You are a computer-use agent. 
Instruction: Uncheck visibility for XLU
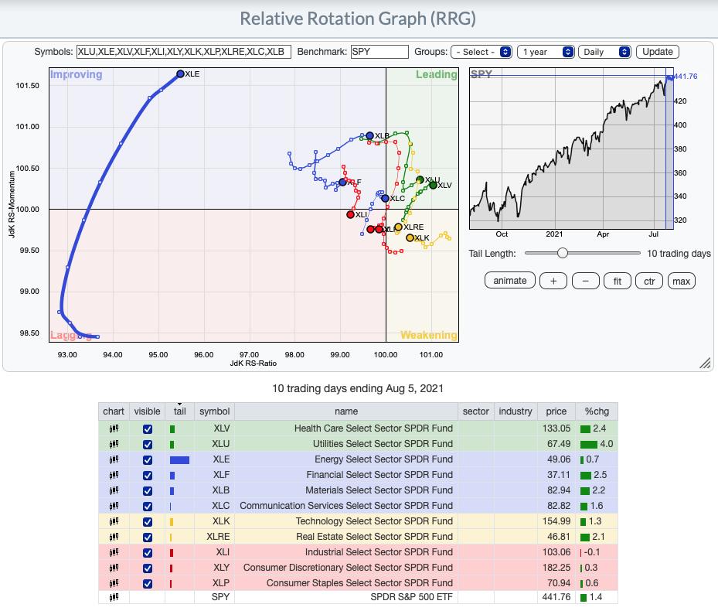coord(148,445)
